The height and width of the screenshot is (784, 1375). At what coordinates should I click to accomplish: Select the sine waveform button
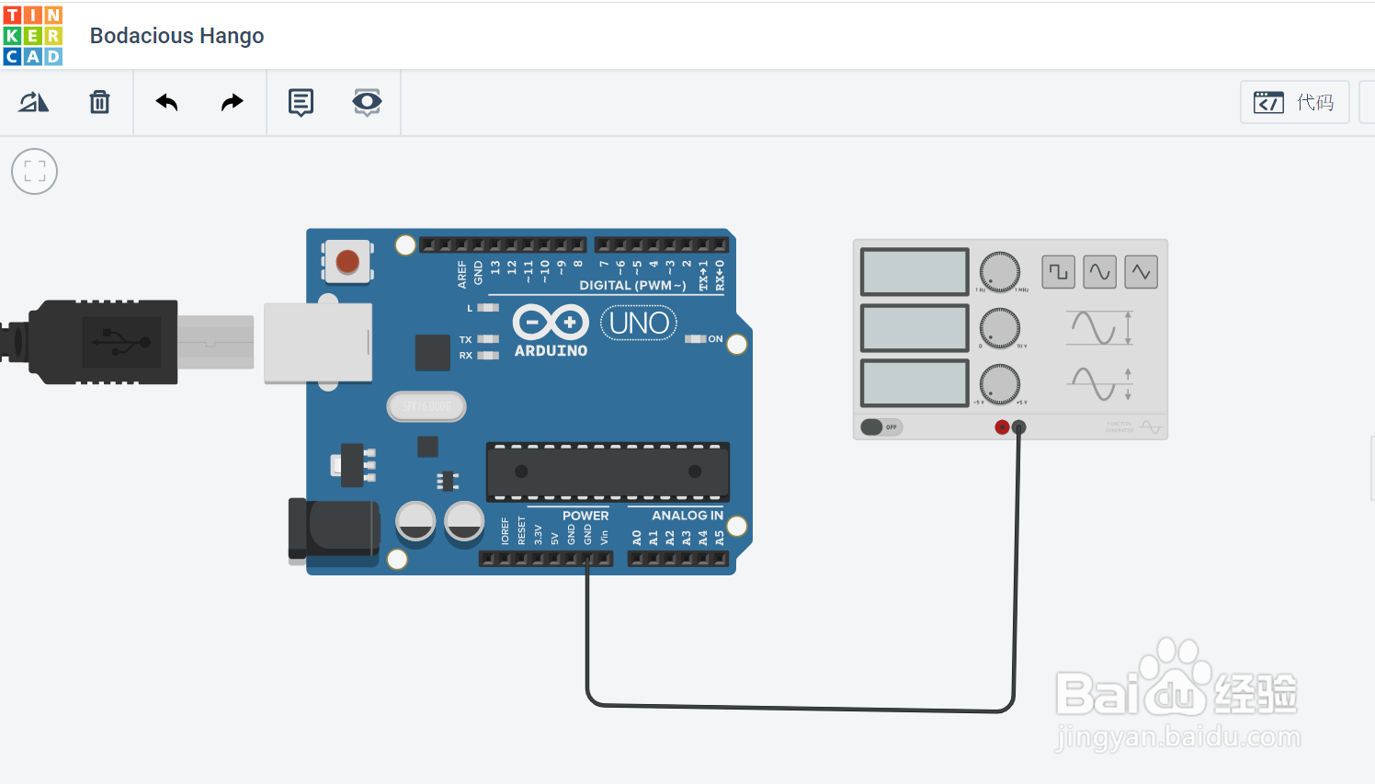tap(1100, 272)
